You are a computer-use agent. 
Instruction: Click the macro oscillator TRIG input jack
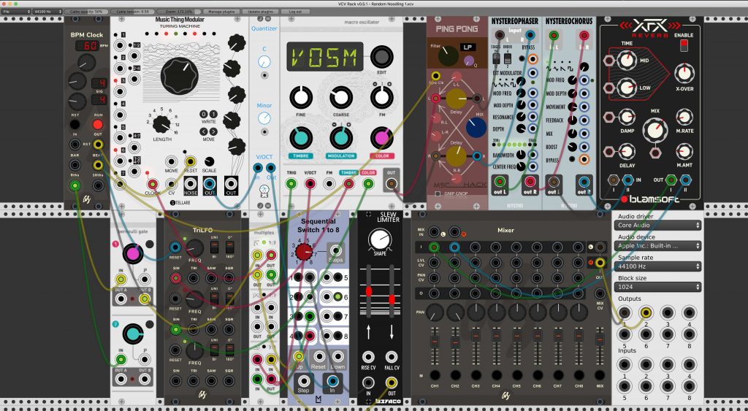pos(291,183)
